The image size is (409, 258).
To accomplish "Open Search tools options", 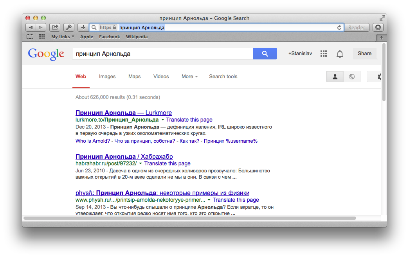I will 223,76.
